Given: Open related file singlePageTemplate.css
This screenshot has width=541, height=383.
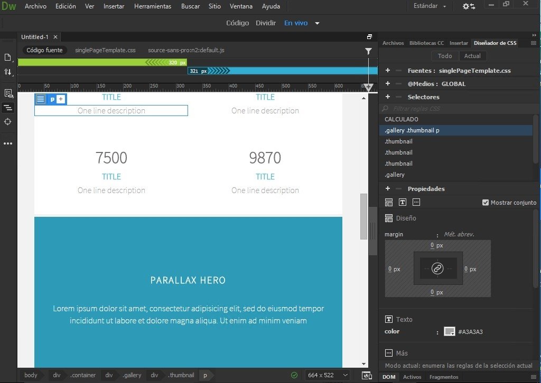Looking at the screenshot, I should (105, 50).
